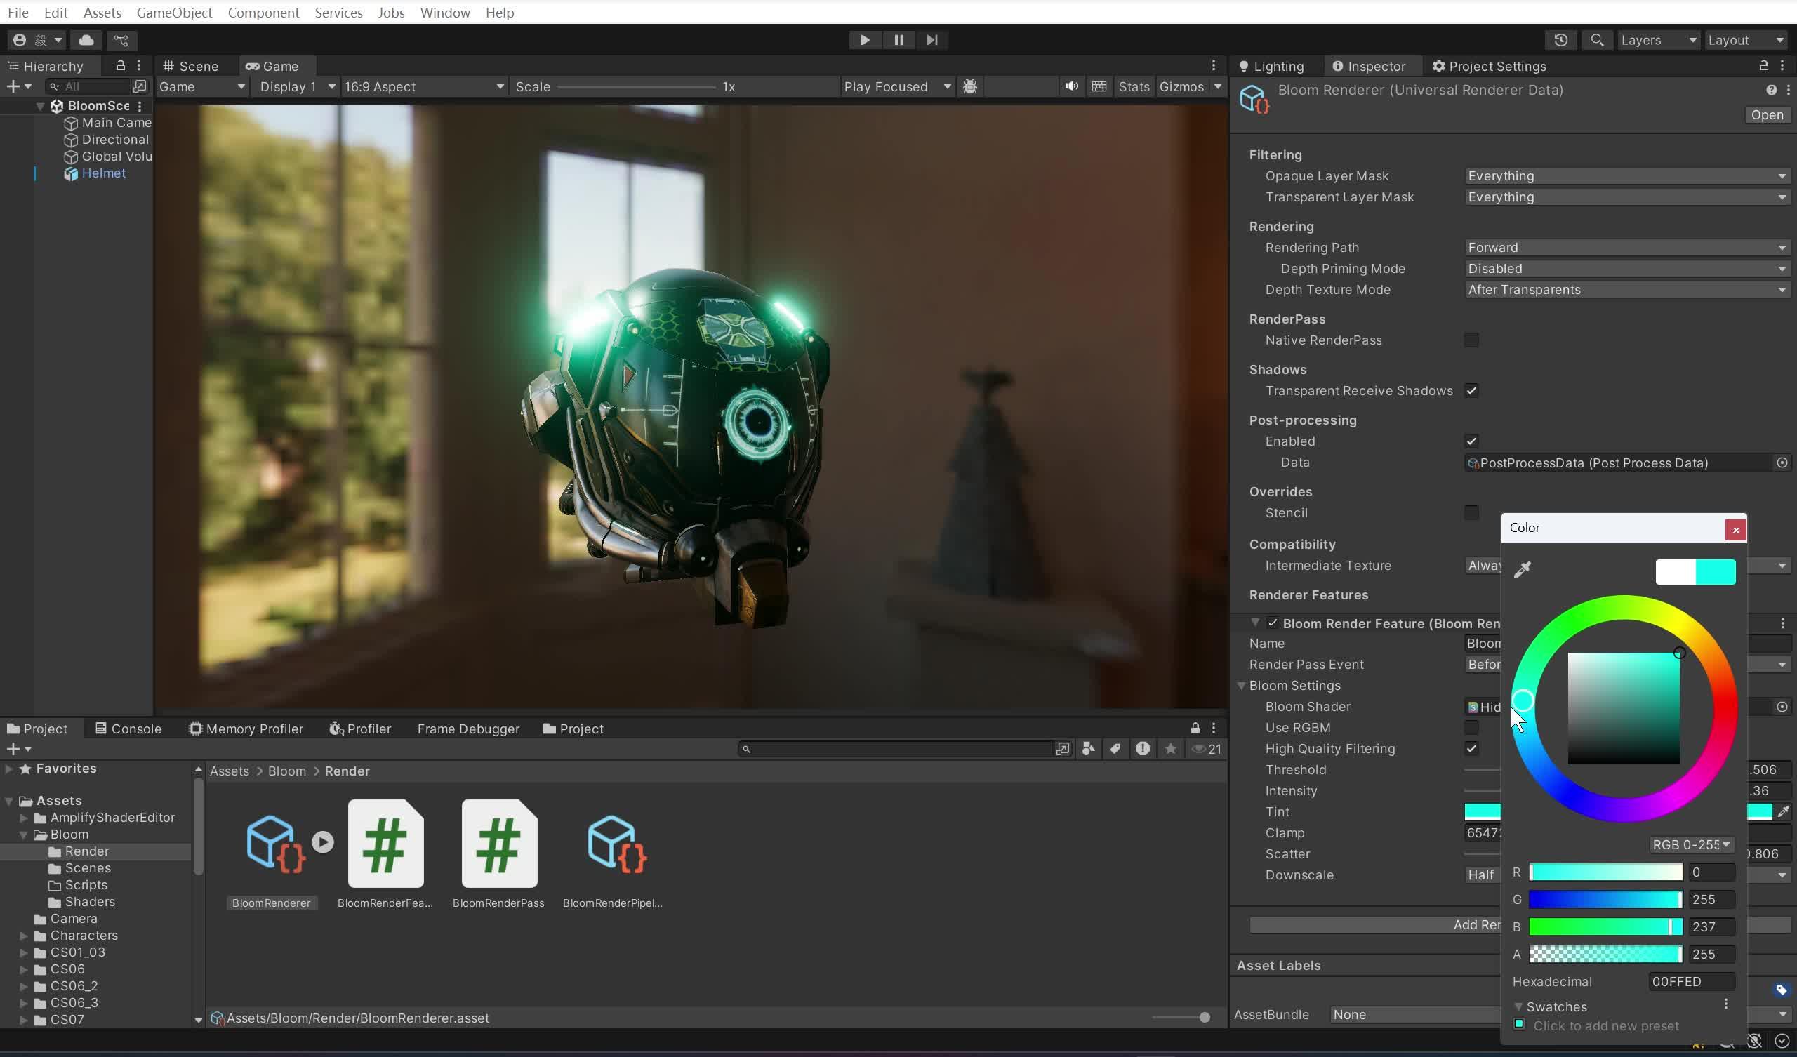Disable Transparent Receive Shadows
Screen dimensions: 1797x1057
tap(1471, 391)
